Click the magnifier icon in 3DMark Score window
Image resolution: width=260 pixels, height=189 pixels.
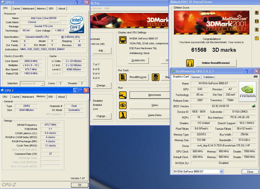click(257, 38)
